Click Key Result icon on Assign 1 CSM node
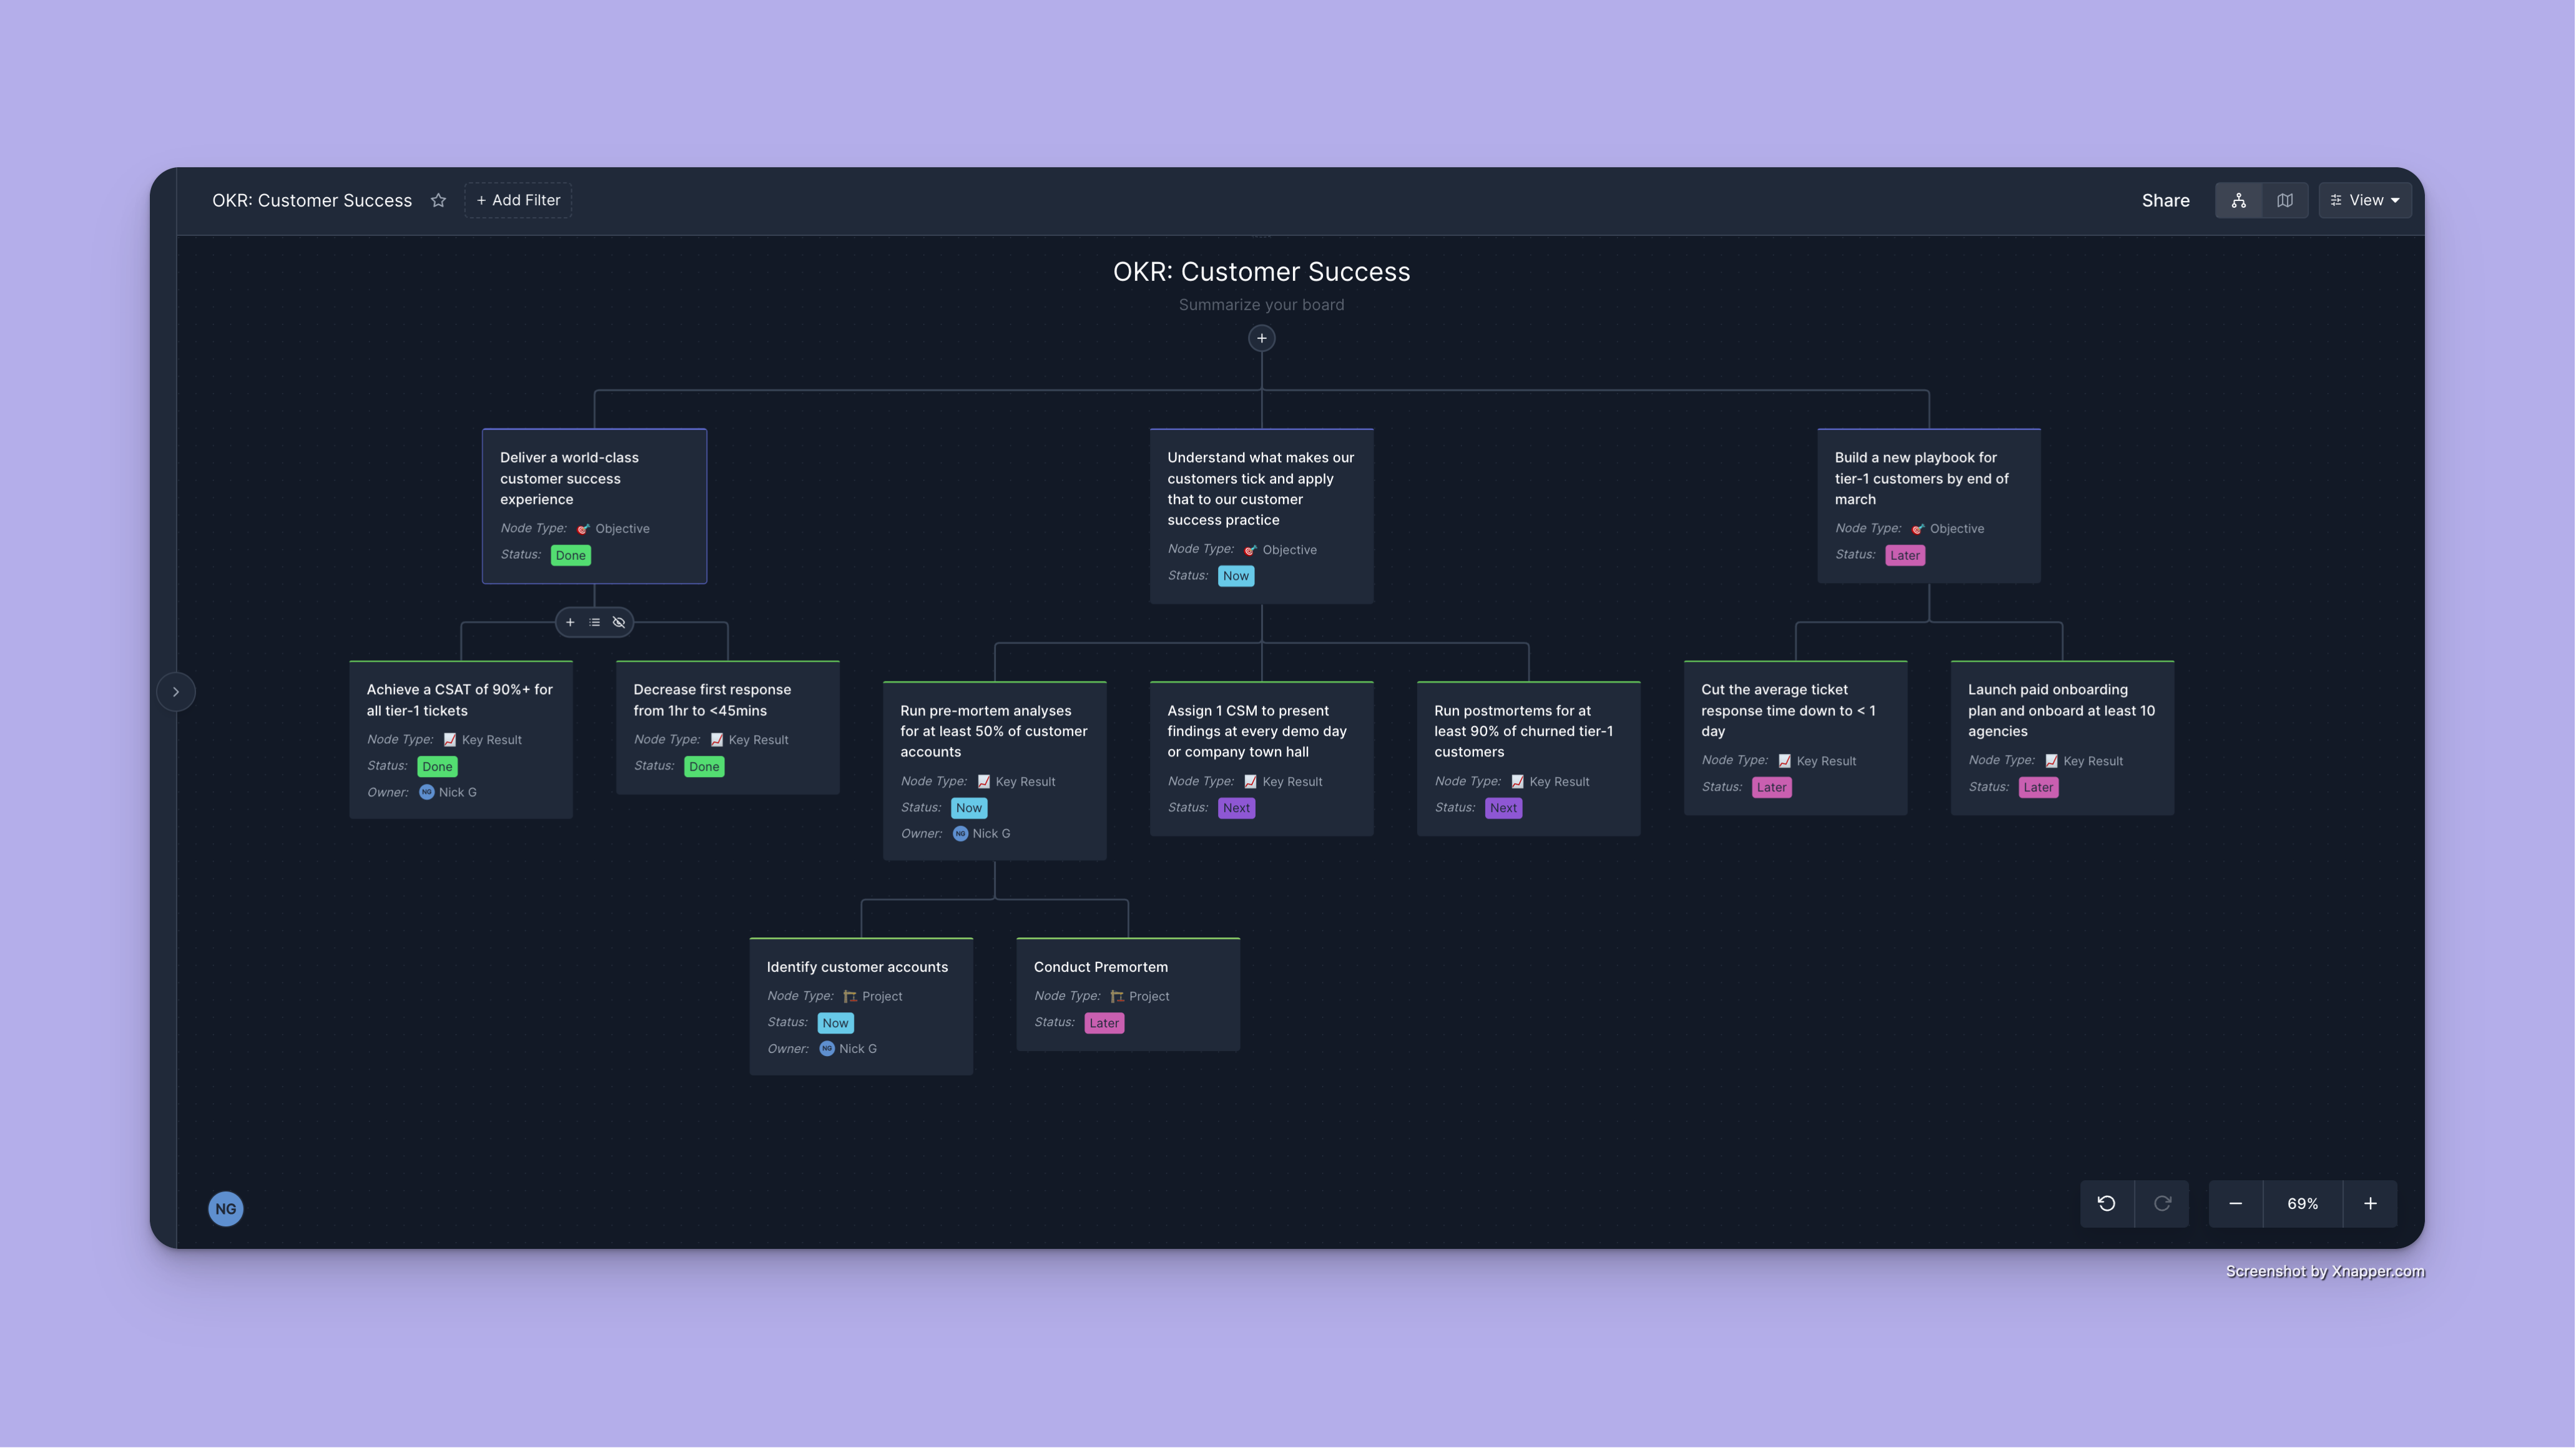 (x=1251, y=782)
